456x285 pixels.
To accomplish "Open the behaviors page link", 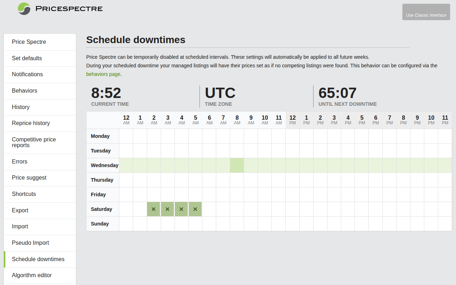I will click(x=103, y=74).
